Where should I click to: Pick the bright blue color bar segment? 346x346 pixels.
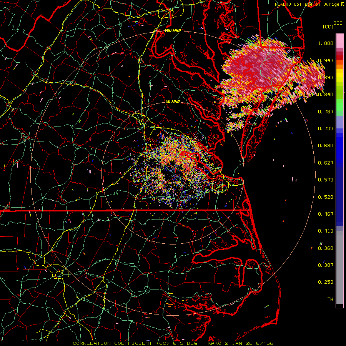(x=339, y=148)
